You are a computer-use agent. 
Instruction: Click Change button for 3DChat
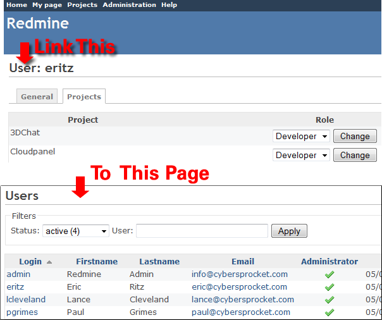(x=355, y=136)
